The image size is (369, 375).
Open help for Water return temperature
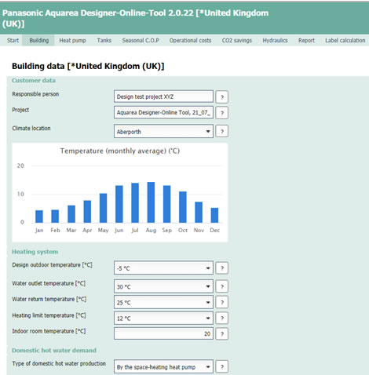[222, 303]
